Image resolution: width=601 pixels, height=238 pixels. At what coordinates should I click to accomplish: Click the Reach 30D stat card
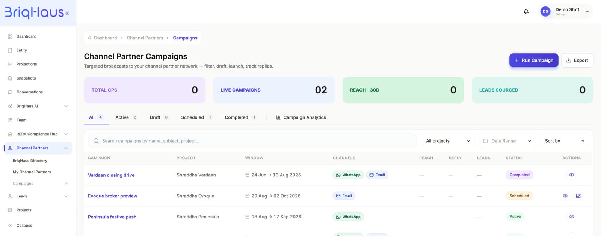(x=403, y=90)
